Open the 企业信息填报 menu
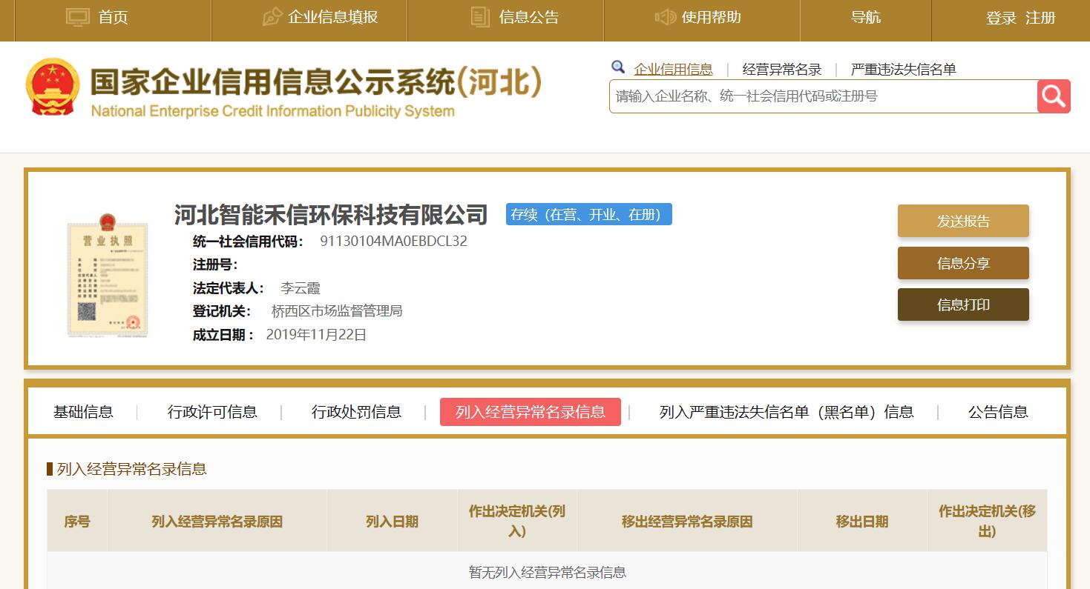The width and height of the screenshot is (1090, 589). pyautogui.click(x=332, y=17)
